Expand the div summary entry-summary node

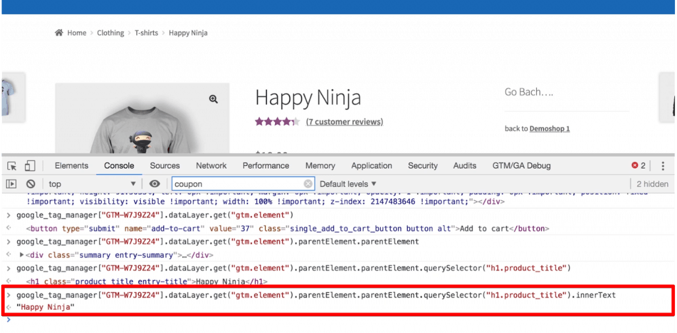tap(22, 255)
